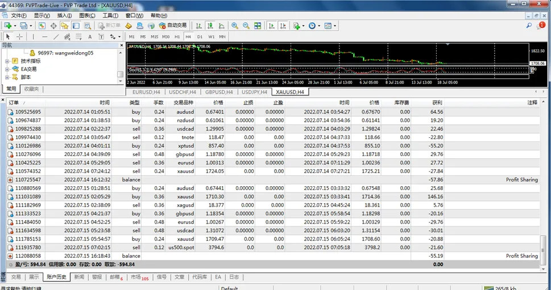Switch chart to candlestick mode
This screenshot has width=551, height=290.
(210, 26)
